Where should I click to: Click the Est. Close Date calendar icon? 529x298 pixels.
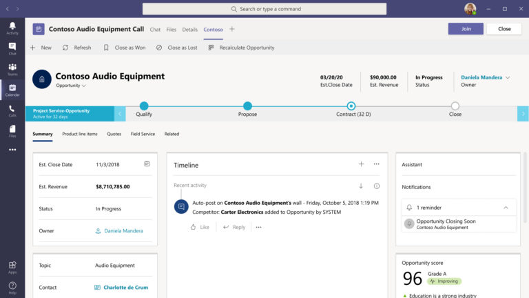[x=147, y=164]
